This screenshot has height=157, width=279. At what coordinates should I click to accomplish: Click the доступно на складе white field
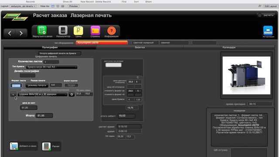click(113, 65)
